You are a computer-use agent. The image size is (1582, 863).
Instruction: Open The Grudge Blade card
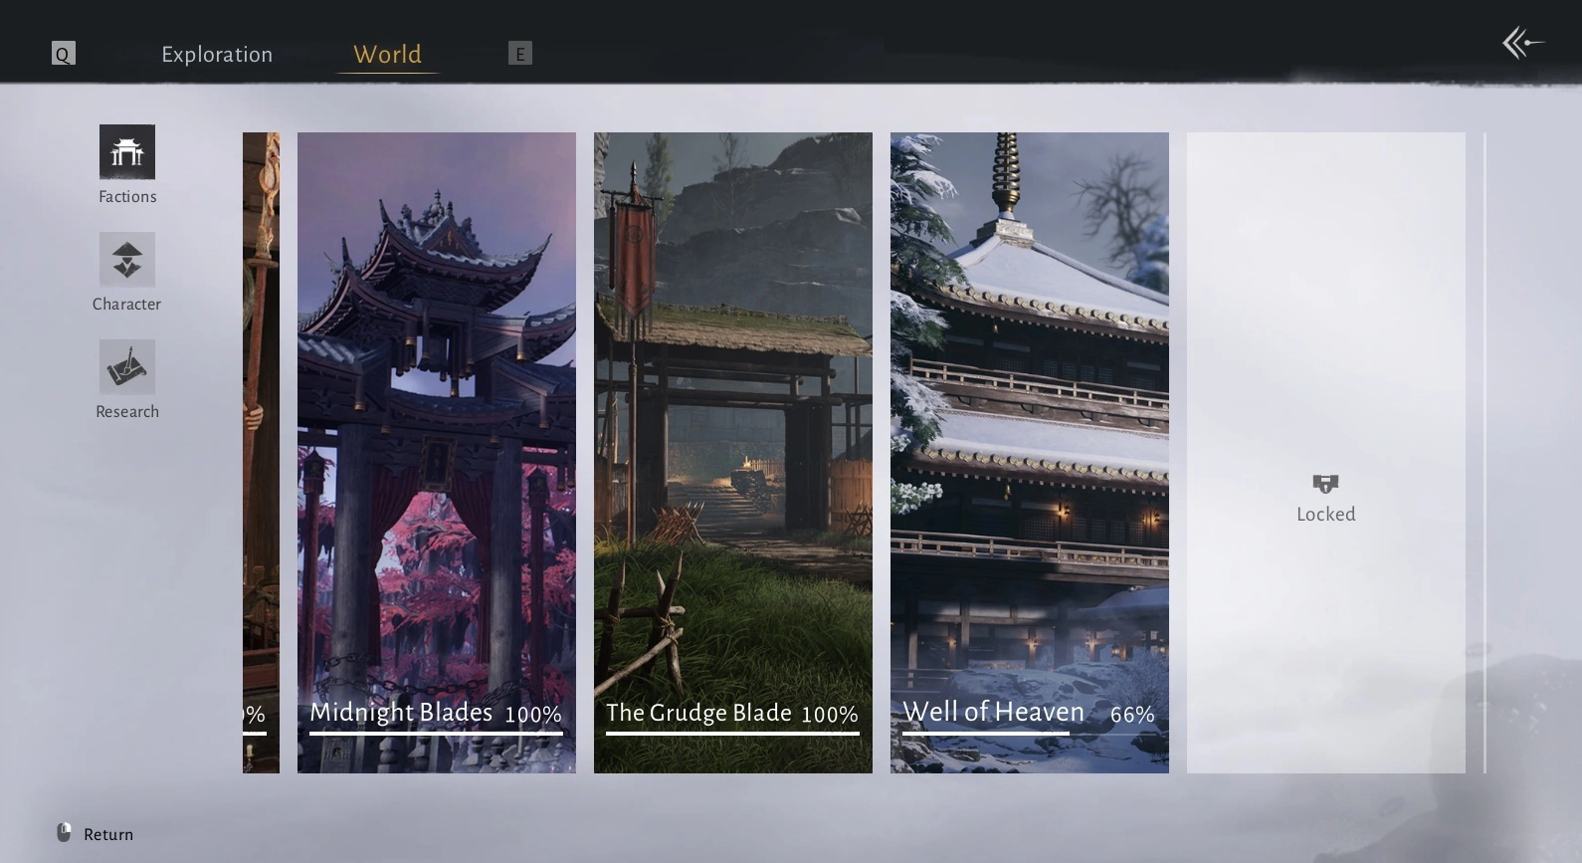pyautogui.click(x=733, y=453)
